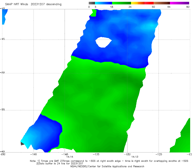Image resolution: width=192 pixels, height=168 pixels.
Task: Click the latitude axis label '-60'
Action: tap(2, 151)
